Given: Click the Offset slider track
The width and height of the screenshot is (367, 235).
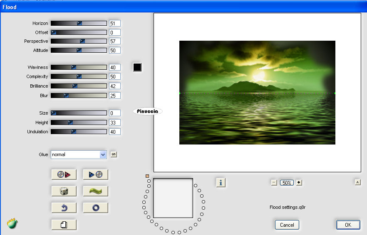Looking at the screenshot, I should [79, 32].
